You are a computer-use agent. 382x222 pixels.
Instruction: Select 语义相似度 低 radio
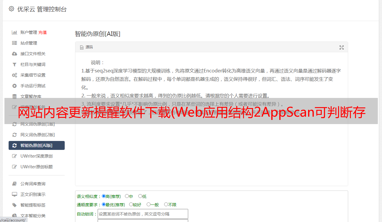pos(140,196)
